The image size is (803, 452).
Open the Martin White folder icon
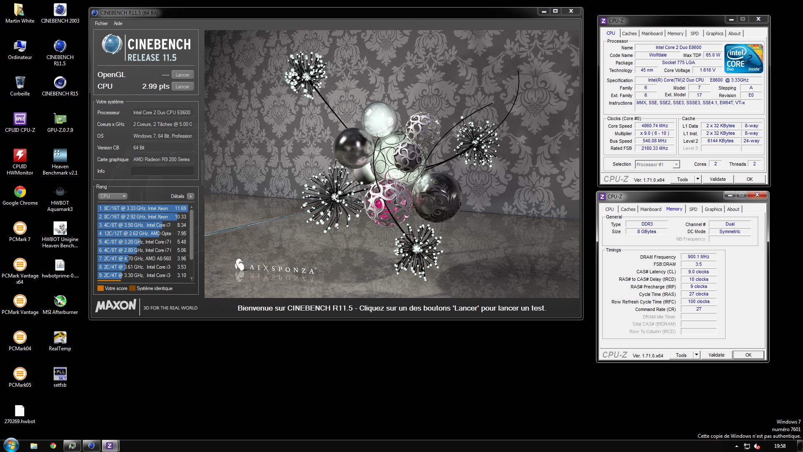(20, 13)
